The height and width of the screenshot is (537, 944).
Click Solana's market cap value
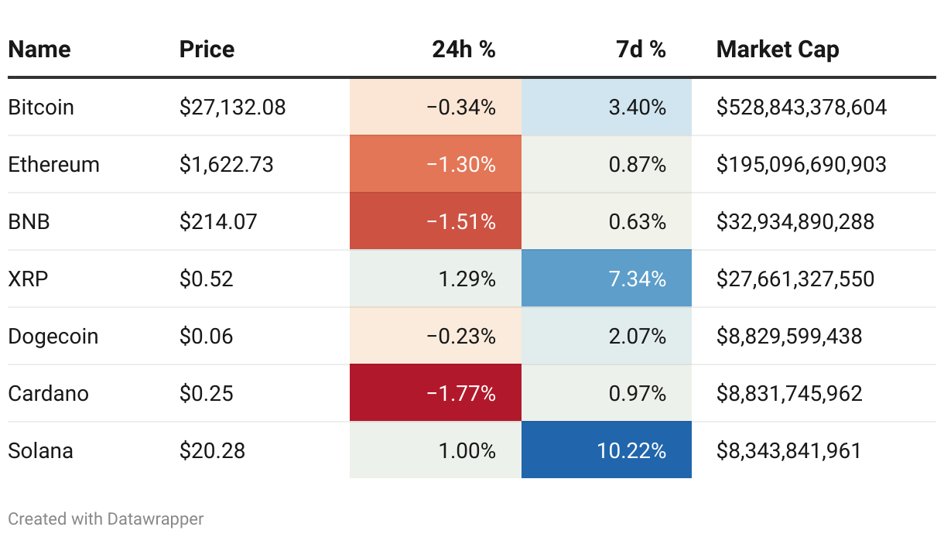[788, 450]
